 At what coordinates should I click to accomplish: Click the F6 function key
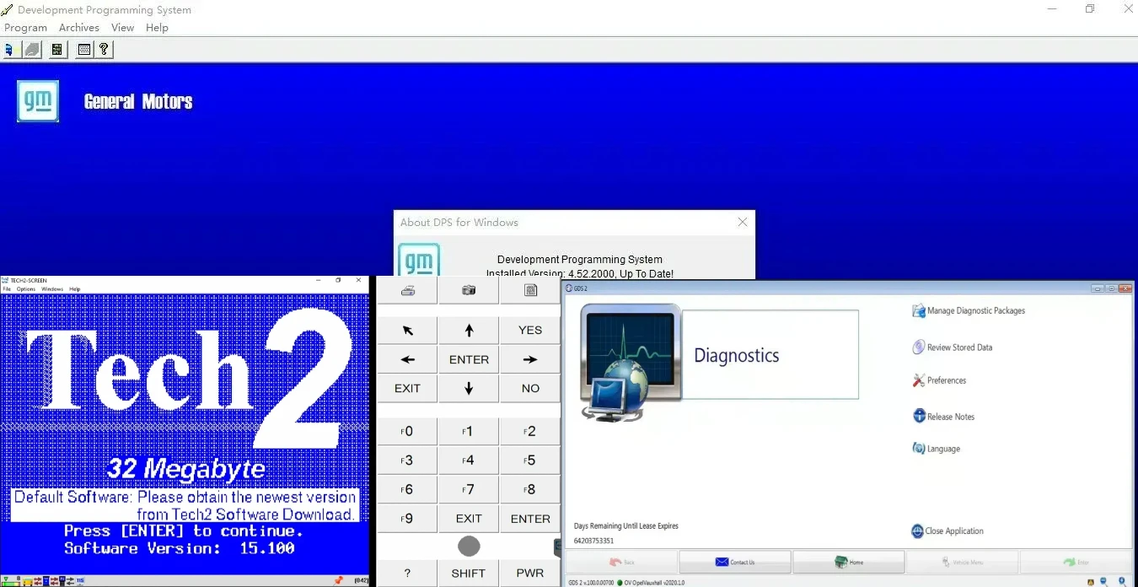407,490
